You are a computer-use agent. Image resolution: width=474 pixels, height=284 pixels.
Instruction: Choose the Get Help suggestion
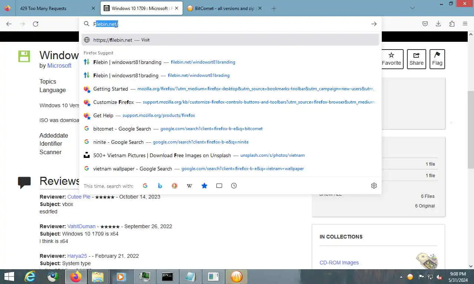pyautogui.click(x=230, y=115)
